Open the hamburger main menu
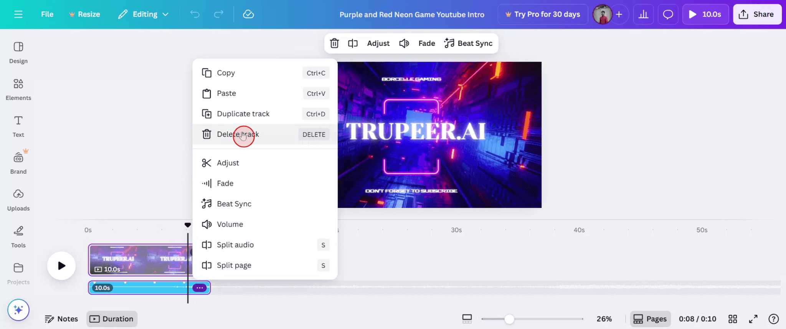Viewport: 786px width, 329px height. [x=18, y=14]
